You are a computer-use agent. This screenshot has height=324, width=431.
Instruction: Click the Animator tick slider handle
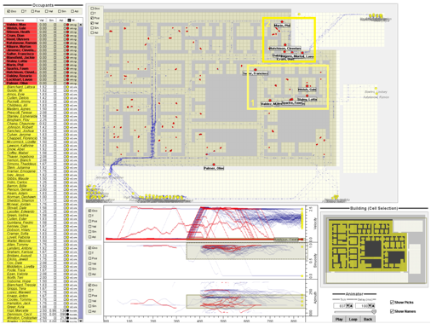point(374,312)
